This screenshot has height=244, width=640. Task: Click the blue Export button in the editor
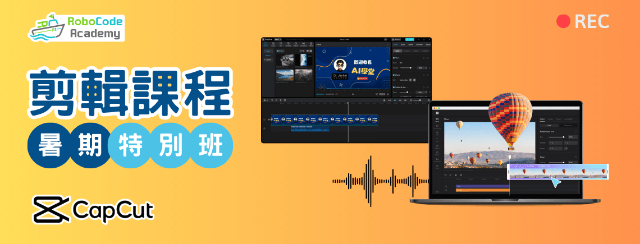409,39
